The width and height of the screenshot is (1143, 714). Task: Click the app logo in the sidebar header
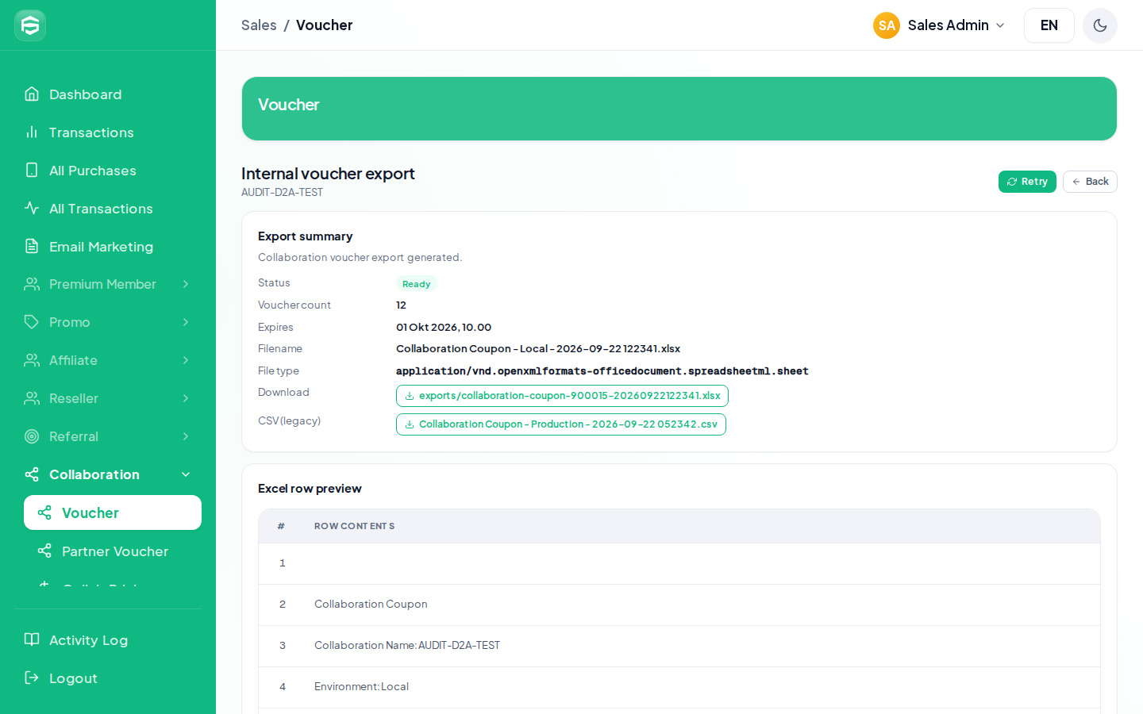[x=30, y=25]
